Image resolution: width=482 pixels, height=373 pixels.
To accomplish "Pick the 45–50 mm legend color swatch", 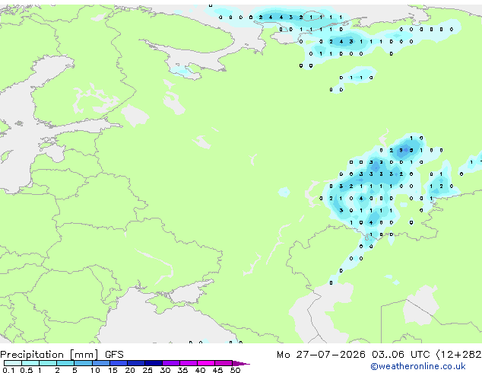I will point(224,363).
